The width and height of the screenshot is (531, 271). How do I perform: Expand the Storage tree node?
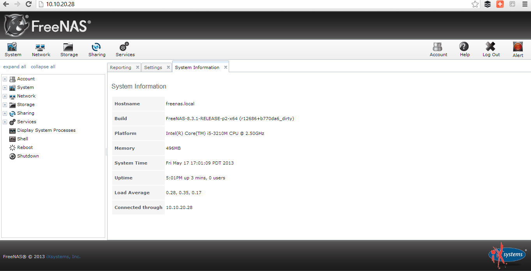(4, 105)
